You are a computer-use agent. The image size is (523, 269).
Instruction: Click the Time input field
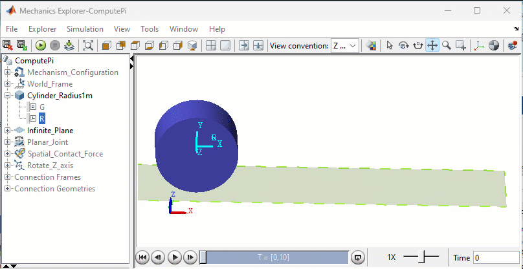coord(496,257)
